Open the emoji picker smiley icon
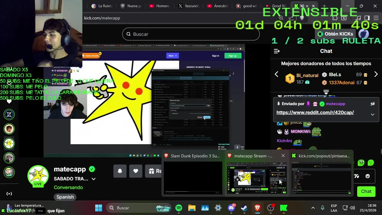 (x=367, y=176)
